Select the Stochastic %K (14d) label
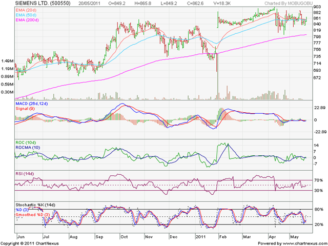 pyautogui.click(x=35, y=205)
